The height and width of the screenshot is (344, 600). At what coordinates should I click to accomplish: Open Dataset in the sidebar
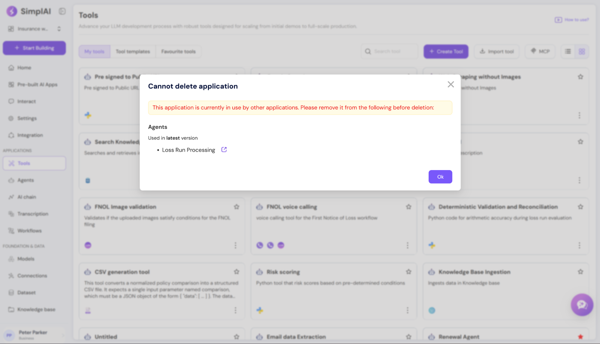26,292
